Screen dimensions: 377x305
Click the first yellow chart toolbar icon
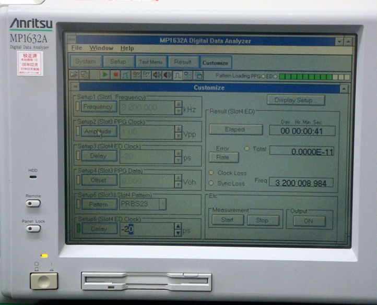[x=136, y=75]
